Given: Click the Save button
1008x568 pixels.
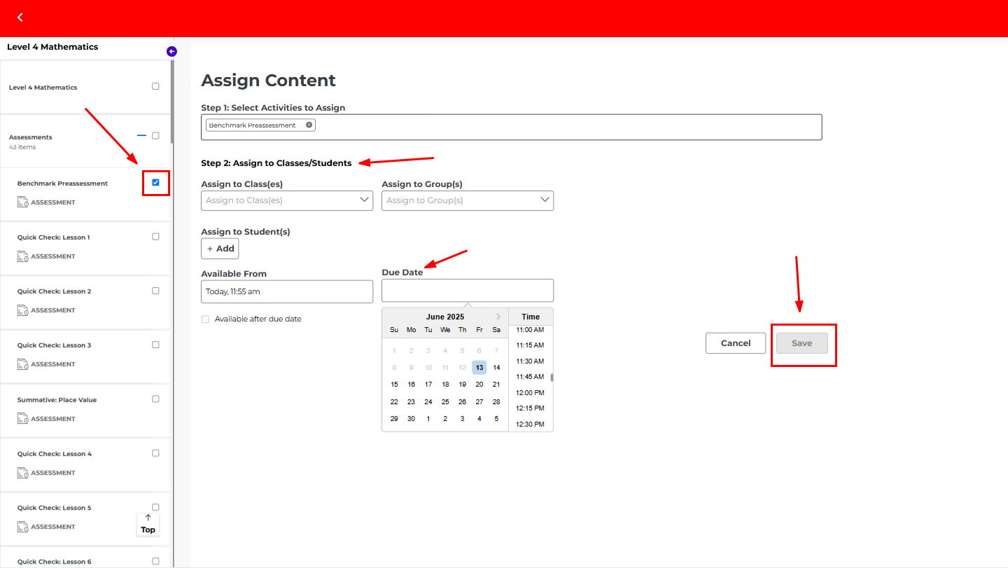Looking at the screenshot, I should tap(802, 342).
